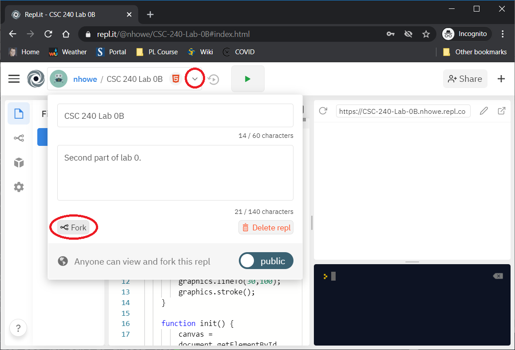Image resolution: width=515 pixels, height=350 pixels.
Task: Close the Repl.it browser tab
Action: 129,15
